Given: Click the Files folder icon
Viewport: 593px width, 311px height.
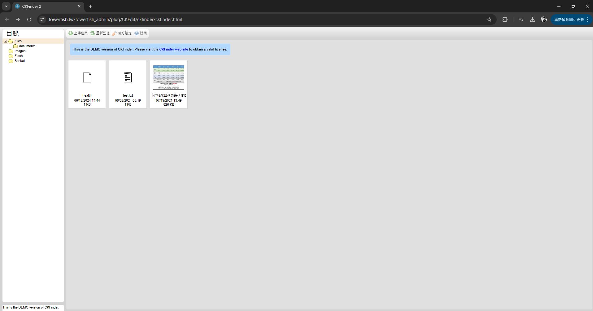Looking at the screenshot, I should click(x=11, y=41).
